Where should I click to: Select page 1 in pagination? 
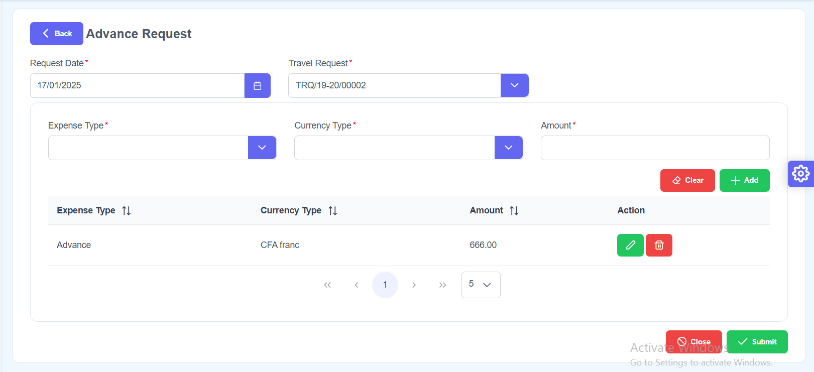tap(385, 285)
